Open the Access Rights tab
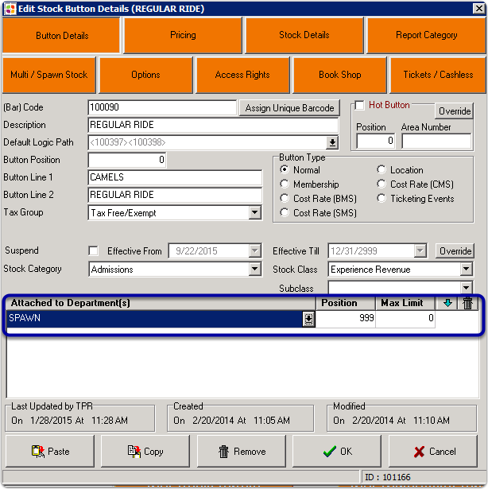This screenshot has width=488, height=489. [242, 75]
